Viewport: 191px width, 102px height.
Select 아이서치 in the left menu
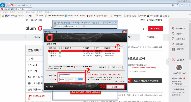coord(32,71)
